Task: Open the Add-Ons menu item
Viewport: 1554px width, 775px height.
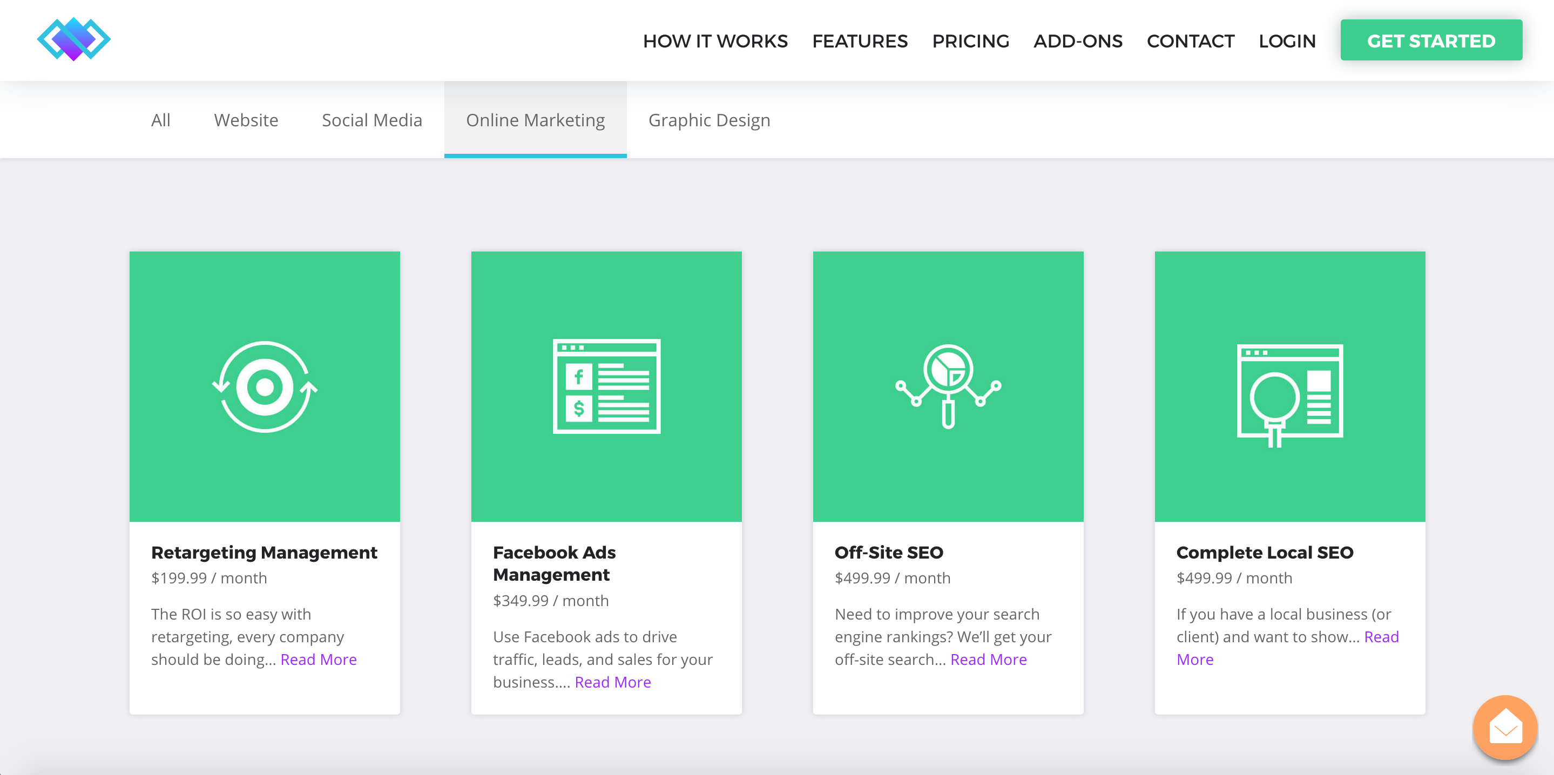Action: click(1078, 41)
